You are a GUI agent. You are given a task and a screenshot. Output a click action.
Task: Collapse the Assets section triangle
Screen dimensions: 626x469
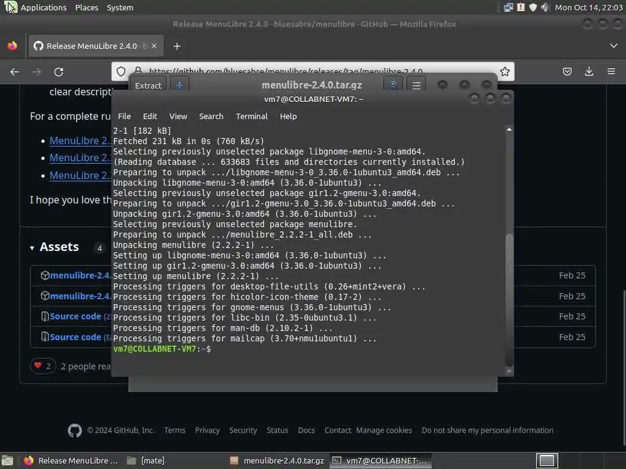(32, 248)
